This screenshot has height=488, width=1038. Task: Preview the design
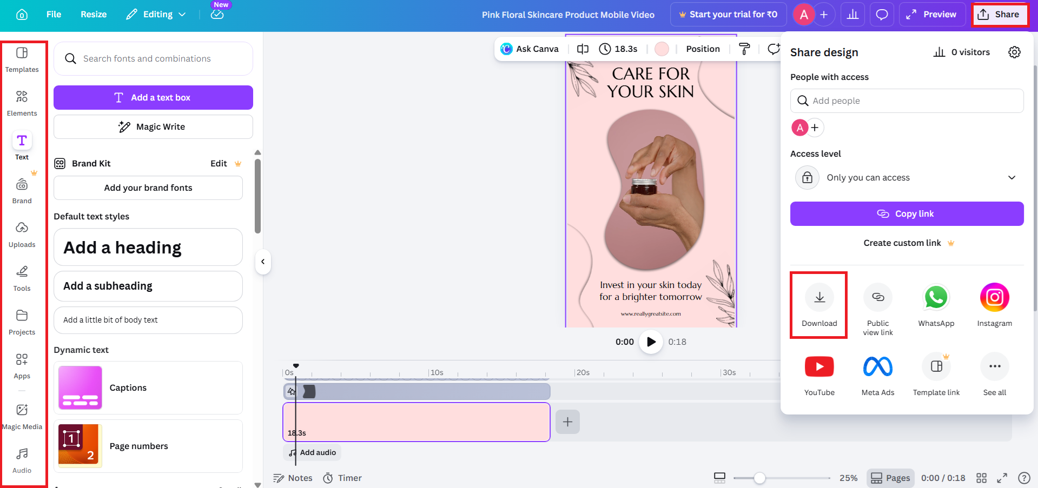click(931, 15)
